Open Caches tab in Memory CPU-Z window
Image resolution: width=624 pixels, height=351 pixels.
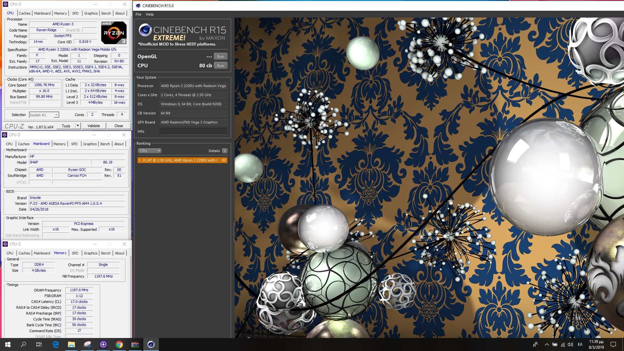(24, 253)
